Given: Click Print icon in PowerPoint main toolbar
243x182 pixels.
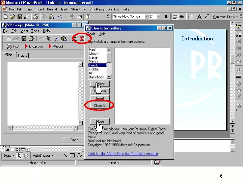Looking at the screenshot, I should tap(35, 17).
